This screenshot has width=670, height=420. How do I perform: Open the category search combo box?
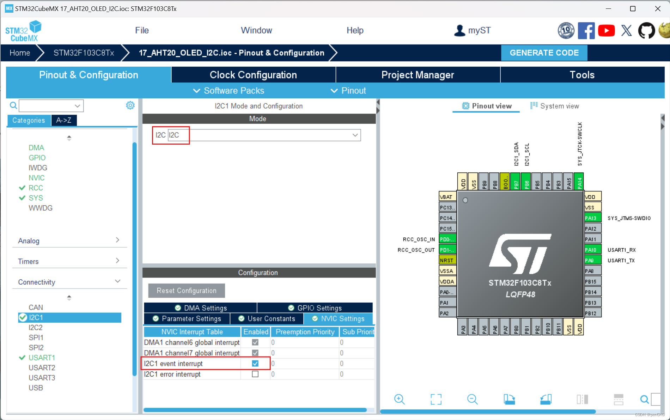point(51,105)
